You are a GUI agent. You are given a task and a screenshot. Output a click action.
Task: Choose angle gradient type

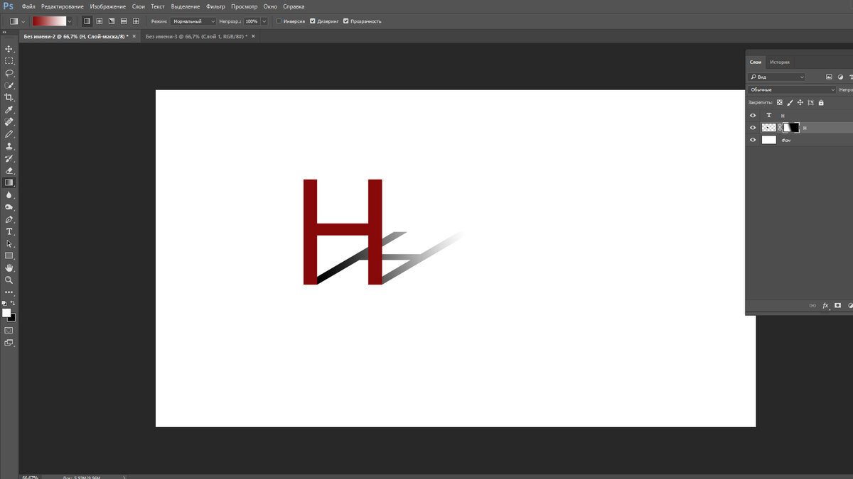pyautogui.click(x=111, y=21)
